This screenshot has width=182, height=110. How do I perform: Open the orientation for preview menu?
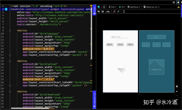104,7
